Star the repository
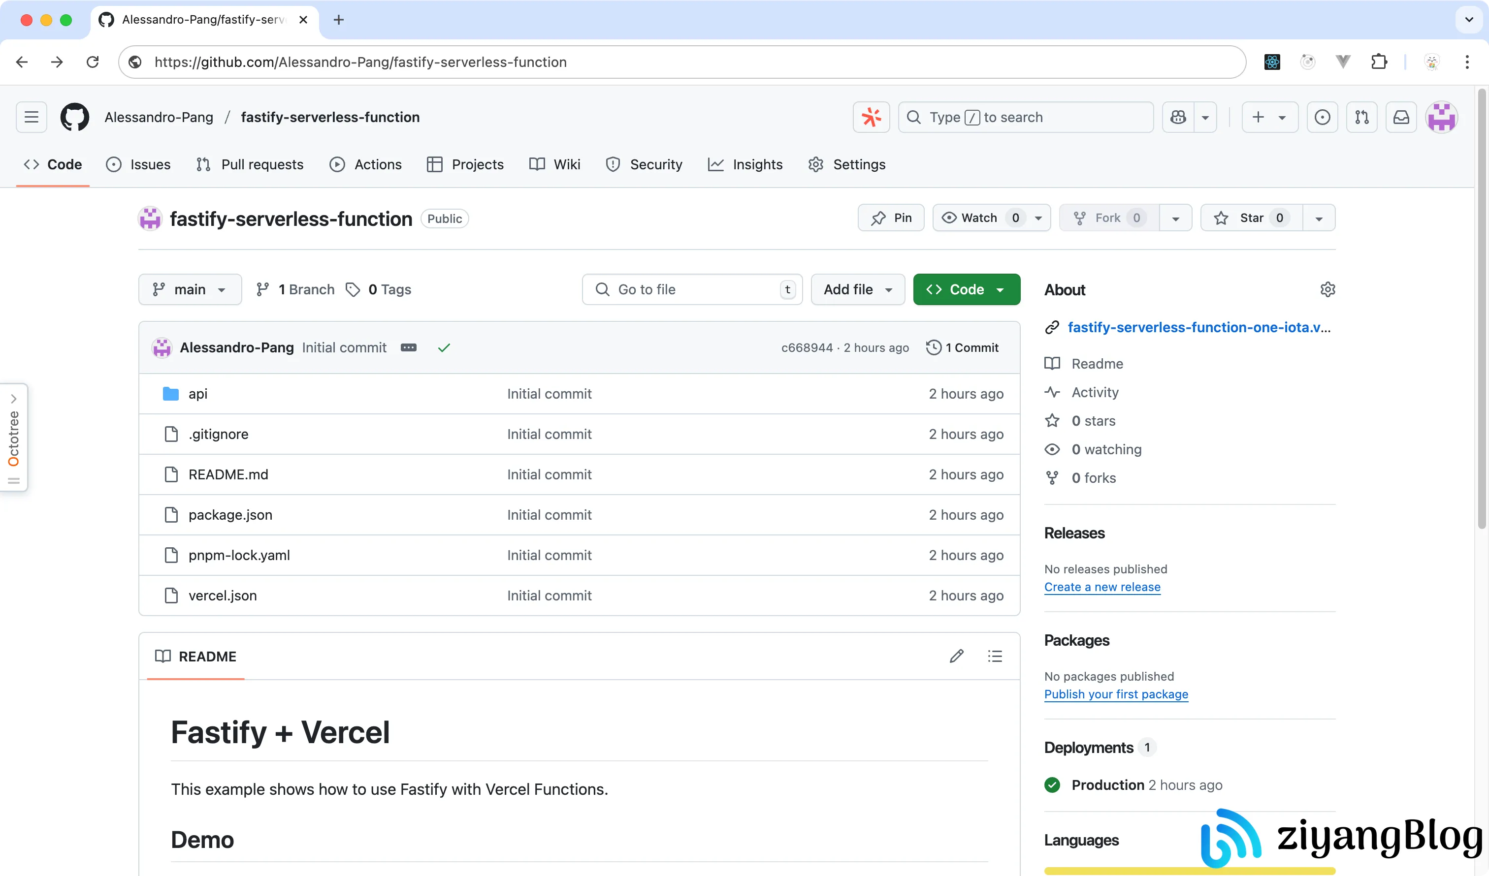This screenshot has height=876, width=1489. (1252, 218)
